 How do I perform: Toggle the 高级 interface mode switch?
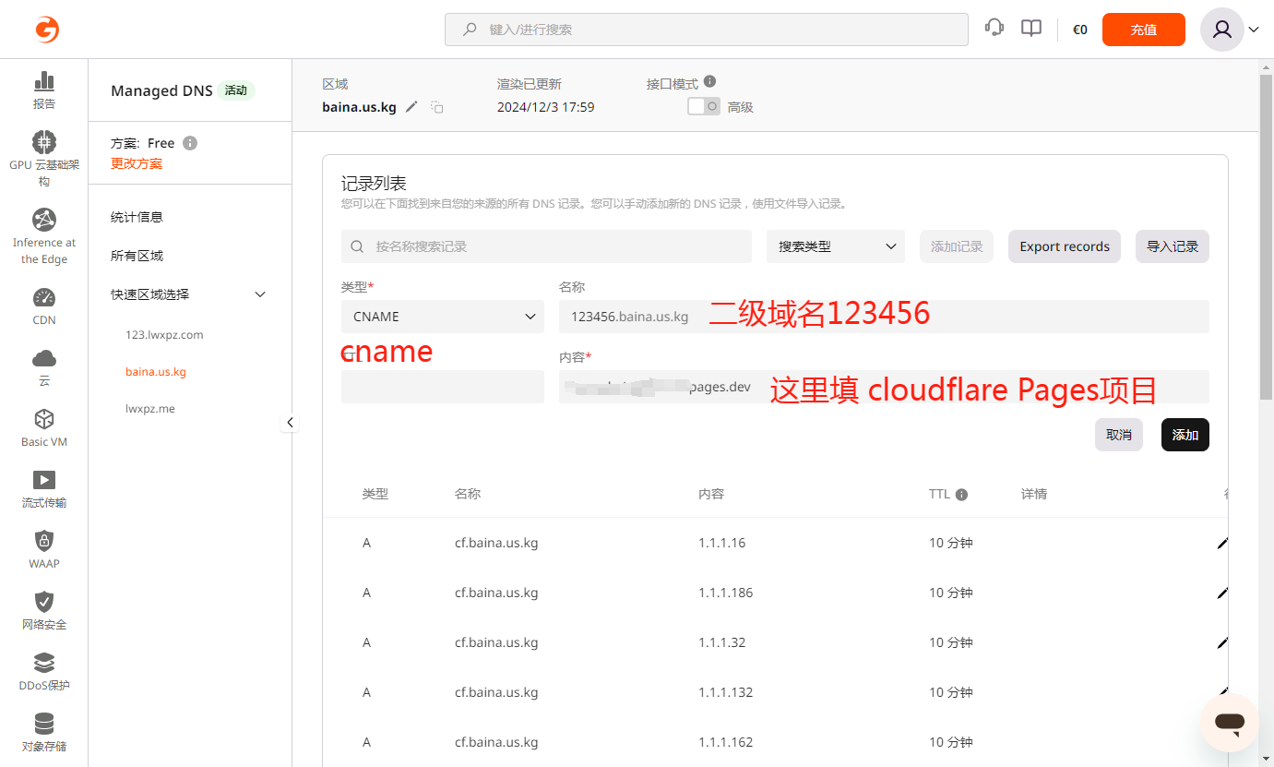[x=704, y=106]
